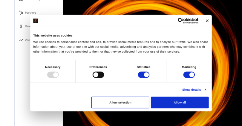Select the Ventures sidebar menu label
This screenshot has height=126, width=242.
pos(27,40)
